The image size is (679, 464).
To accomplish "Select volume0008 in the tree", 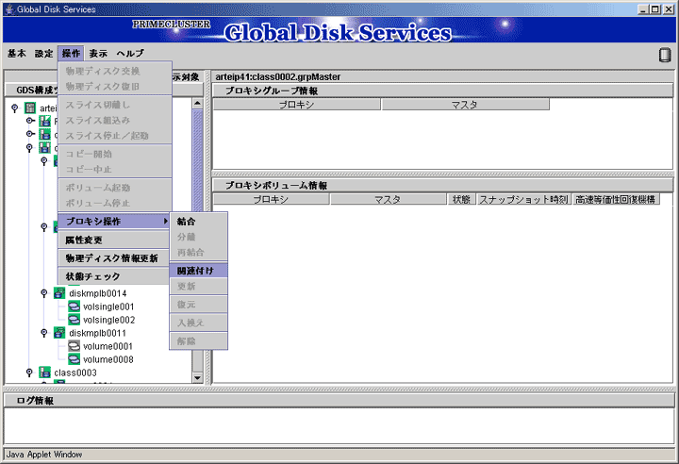I will tap(108, 359).
